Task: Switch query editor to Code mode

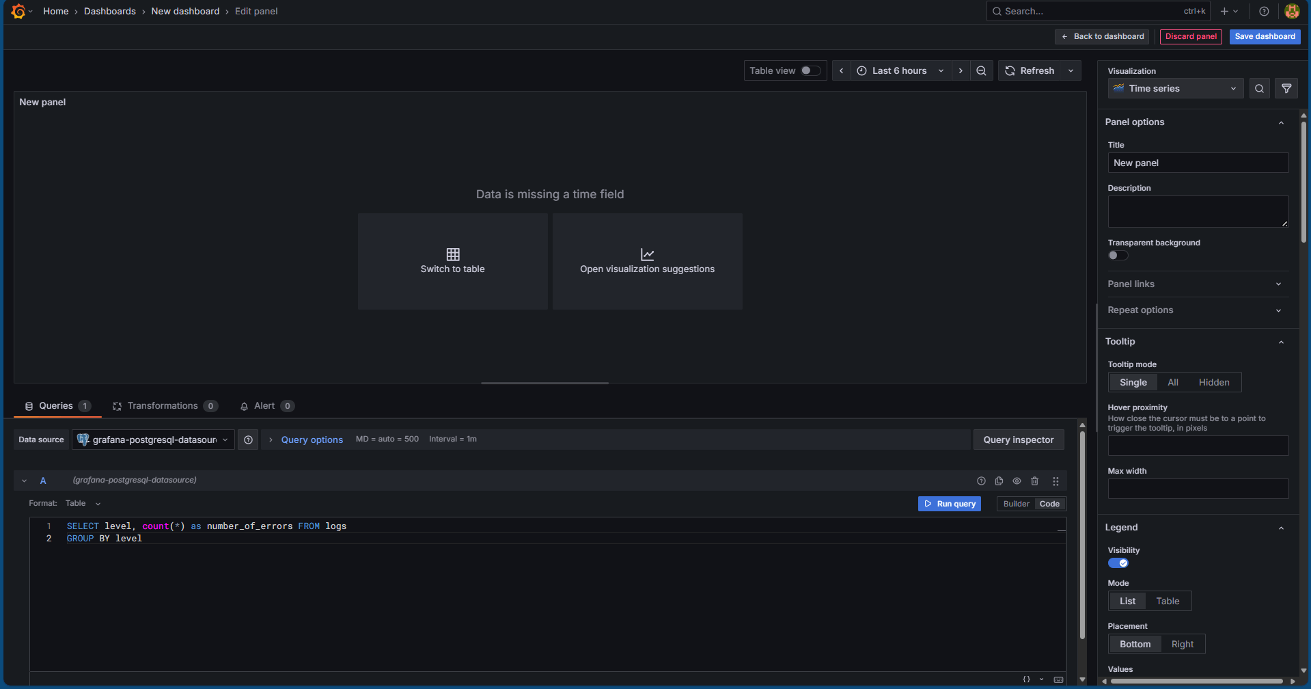Action: point(1049,504)
